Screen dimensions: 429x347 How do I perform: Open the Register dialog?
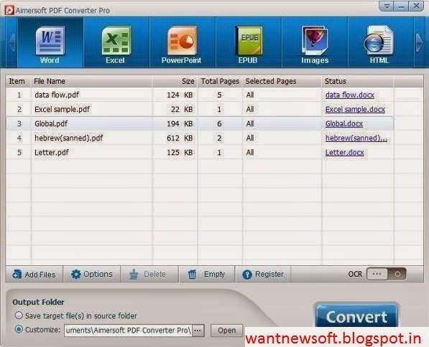263,274
